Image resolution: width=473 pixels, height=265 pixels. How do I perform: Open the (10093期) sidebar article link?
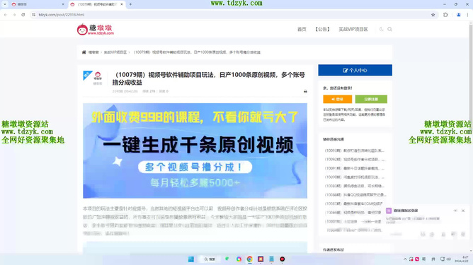[355, 151]
